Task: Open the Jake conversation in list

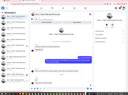Action: [14, 81]
